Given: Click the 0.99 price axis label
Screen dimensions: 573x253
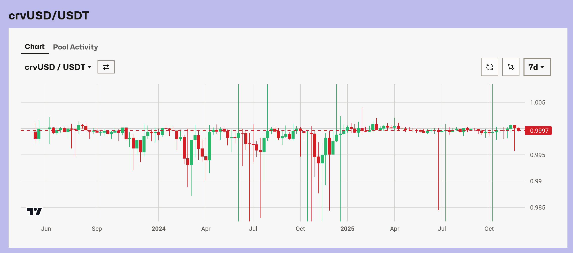Looking at the screenshot, I should pyautogui.click(x=536, y=181).
